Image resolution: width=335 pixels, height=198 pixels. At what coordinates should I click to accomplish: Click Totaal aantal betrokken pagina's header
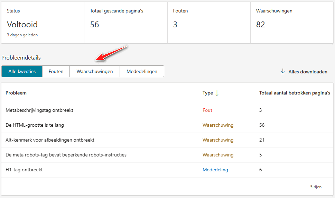tap(295, 93)
